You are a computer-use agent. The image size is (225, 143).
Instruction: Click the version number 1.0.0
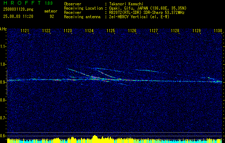tap(49, 3)
